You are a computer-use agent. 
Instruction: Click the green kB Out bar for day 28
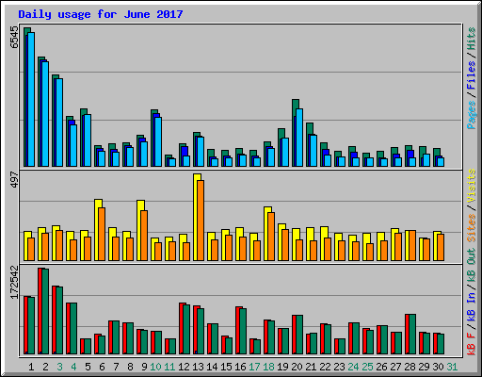coord(412,335)
